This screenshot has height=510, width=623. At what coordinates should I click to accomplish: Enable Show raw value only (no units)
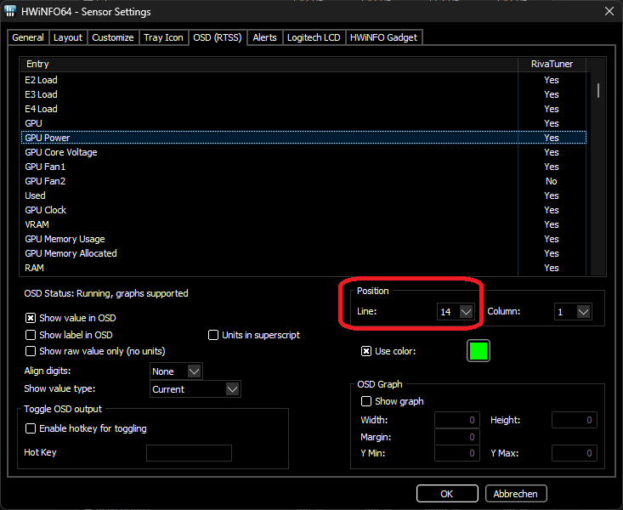point(31,351)
